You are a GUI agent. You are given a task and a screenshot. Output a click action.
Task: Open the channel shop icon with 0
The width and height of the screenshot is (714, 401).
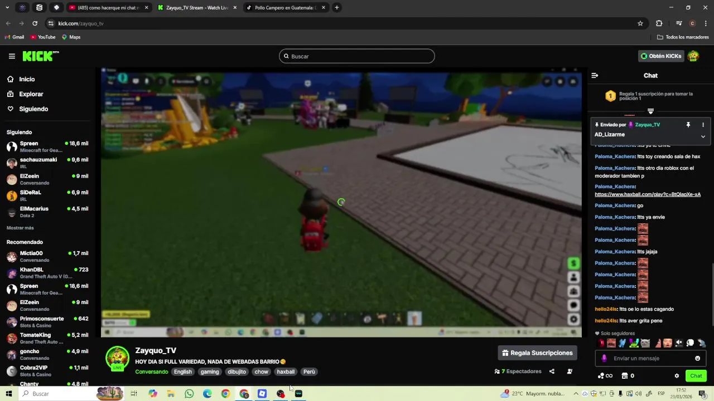(628, 376)
